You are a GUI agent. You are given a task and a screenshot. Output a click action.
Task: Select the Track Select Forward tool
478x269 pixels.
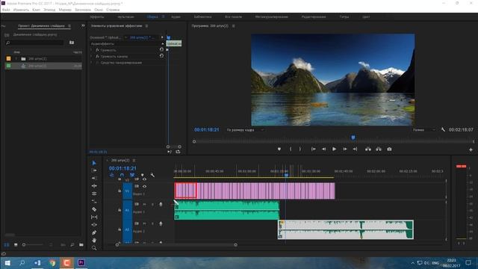click(94, 170)
